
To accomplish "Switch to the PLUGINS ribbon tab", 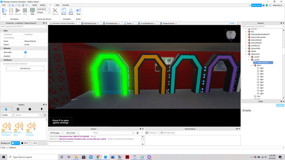I will tap(65, 5).
